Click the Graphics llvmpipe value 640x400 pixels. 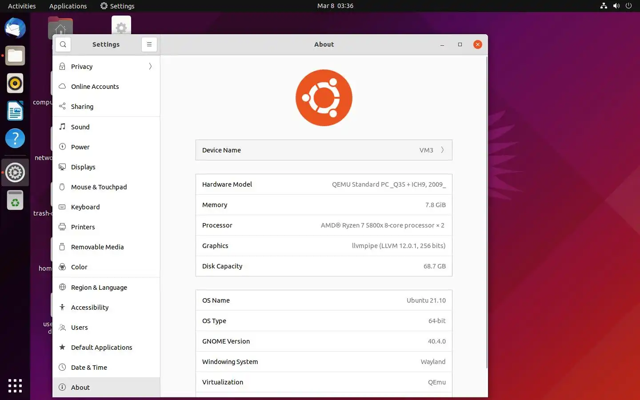pyautogui.click(x=398, y=245)
